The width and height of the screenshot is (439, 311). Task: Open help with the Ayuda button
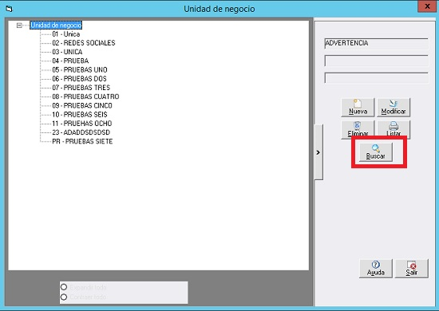point(376,268)
